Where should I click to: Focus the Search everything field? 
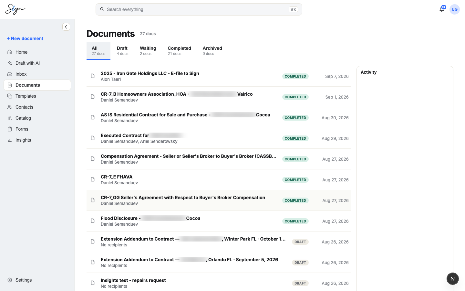(x=199, y=9)
